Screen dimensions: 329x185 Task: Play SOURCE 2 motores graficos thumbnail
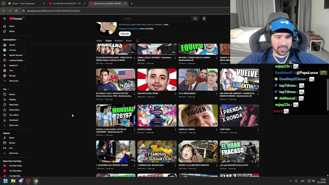pyautogui.click(x=198, y=151)
